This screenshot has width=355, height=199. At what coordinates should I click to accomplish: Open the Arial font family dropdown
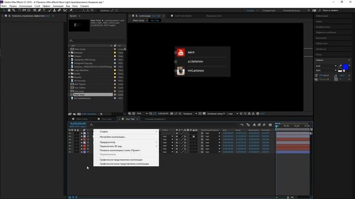point(326,66)
